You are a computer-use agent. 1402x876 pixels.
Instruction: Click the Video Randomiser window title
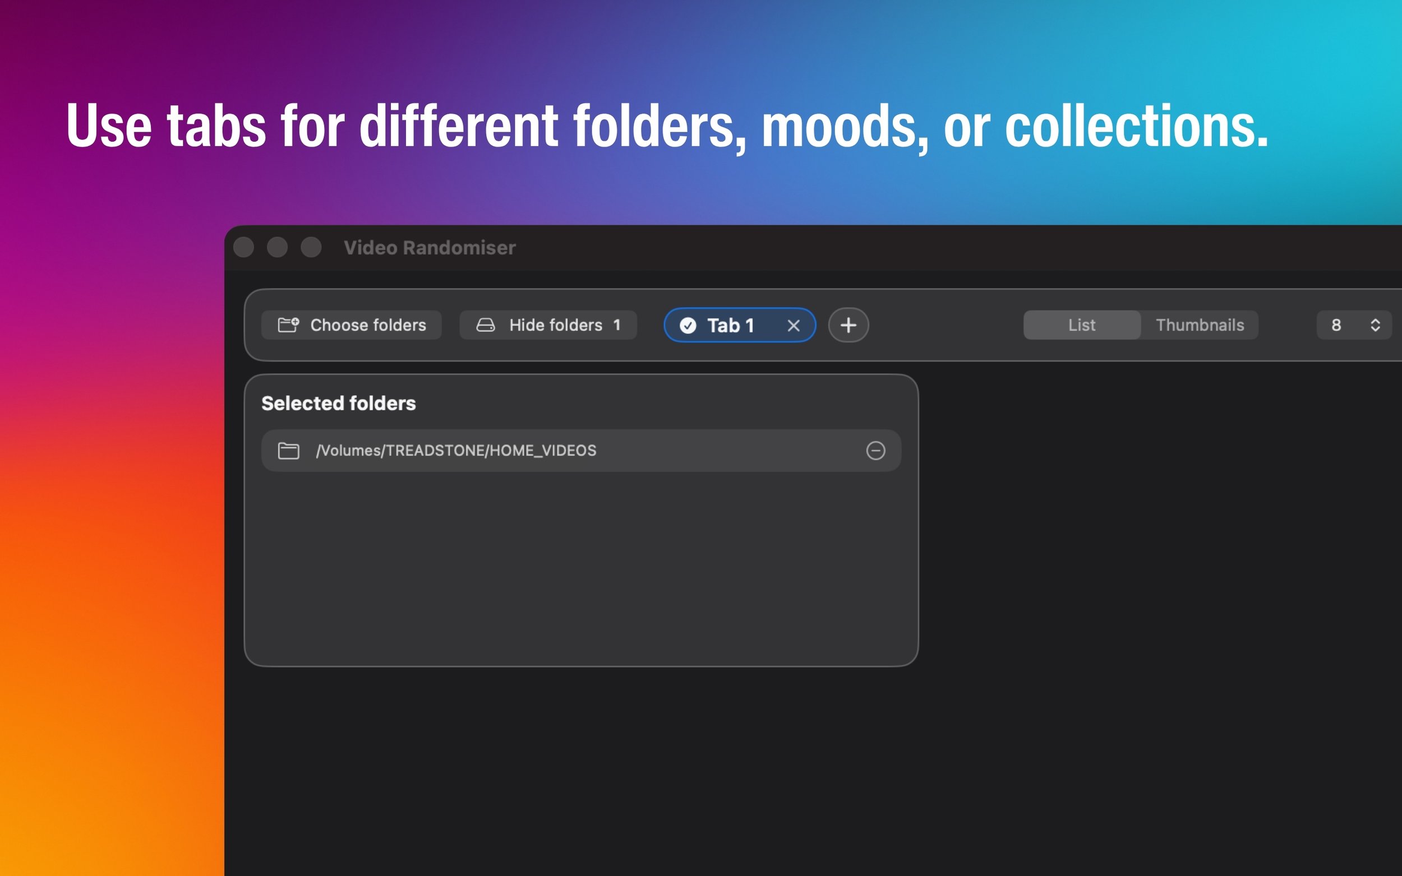(x=430, y=248)
